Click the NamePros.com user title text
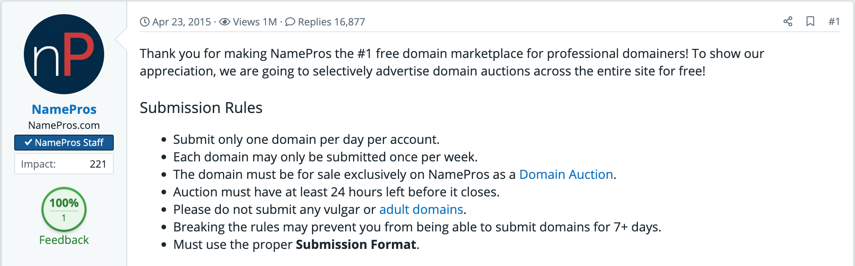Viewport: 855px width, 266px height. [x=64, y=125]
